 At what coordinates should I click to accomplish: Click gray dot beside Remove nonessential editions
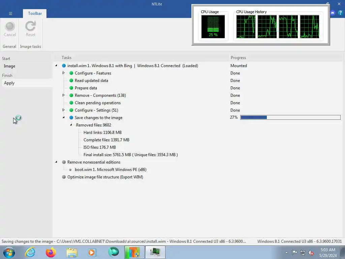pos(64,162)
